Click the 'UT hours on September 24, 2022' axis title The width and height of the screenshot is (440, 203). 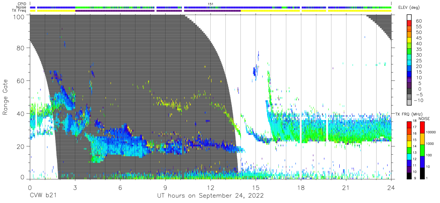coord(210,196)
